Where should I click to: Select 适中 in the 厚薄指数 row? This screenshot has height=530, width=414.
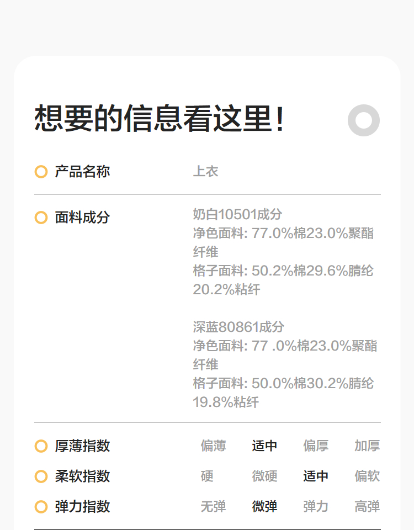pos(264,446)
